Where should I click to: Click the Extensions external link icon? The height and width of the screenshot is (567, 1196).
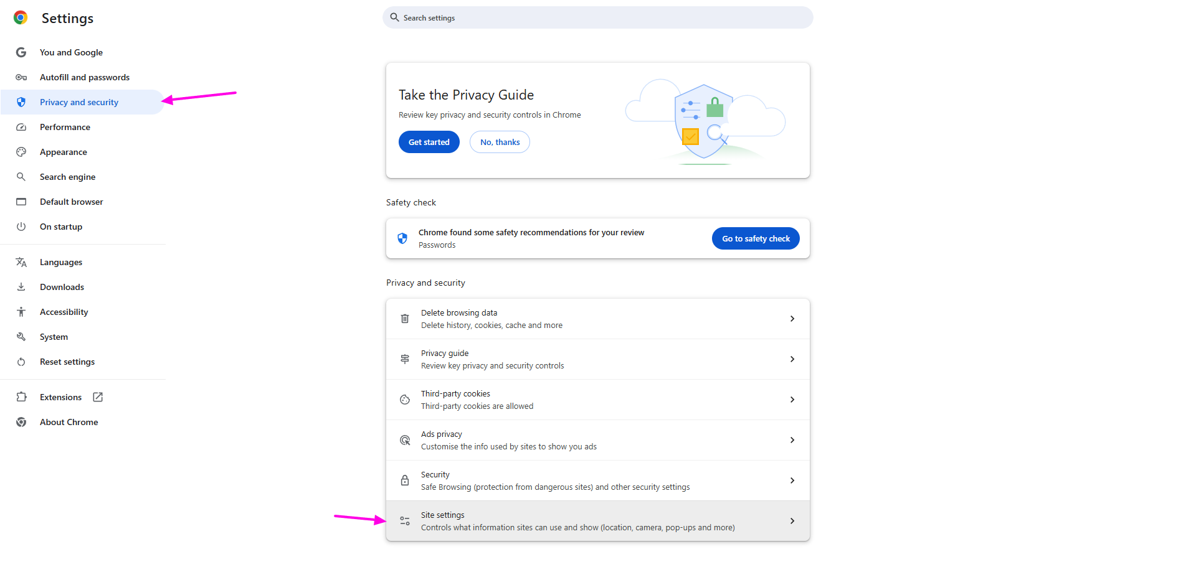(98, 397)
